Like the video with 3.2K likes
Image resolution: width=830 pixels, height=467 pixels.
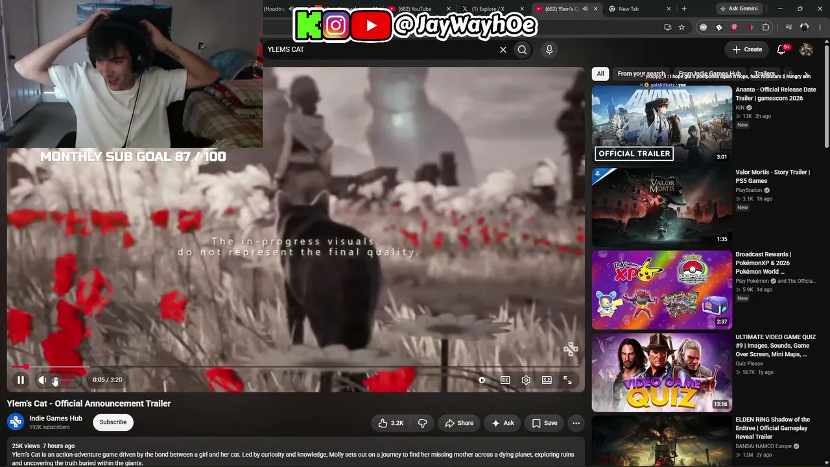click(390, 423)
